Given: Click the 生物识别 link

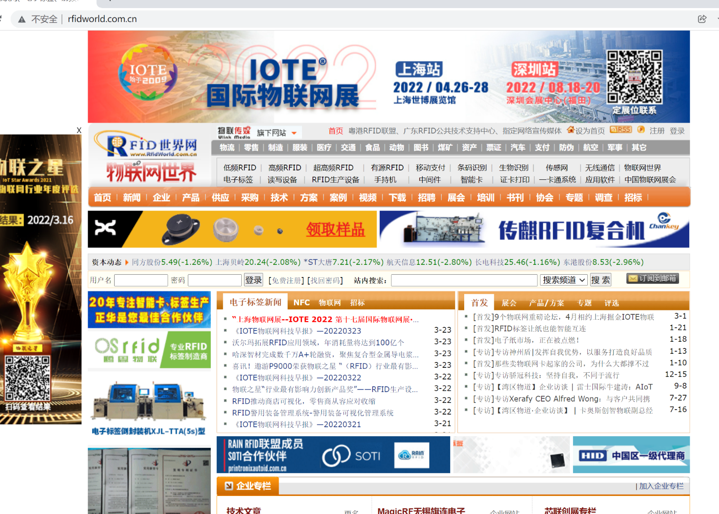Looking at the screenshot, I should tap(514, 168).
